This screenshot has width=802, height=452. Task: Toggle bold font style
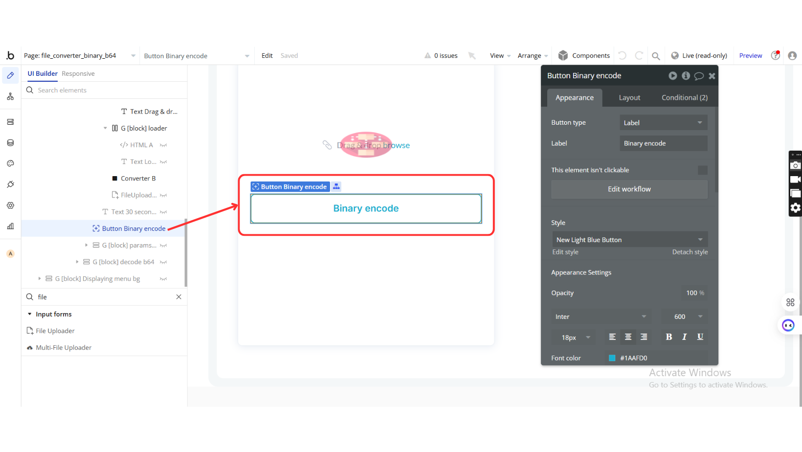[669, 337]
